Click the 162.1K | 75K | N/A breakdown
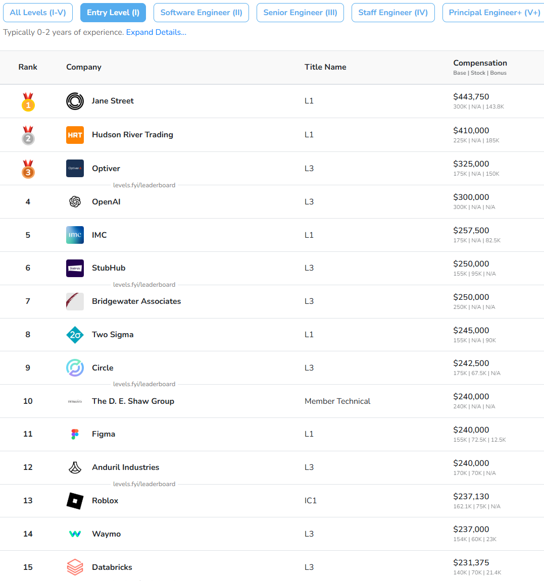Image resolution: width=544 pixels, height=581 pixels. pyautogui.click(x=477, y=506)
